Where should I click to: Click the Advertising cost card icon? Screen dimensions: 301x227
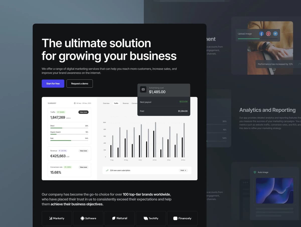(143, 90)
